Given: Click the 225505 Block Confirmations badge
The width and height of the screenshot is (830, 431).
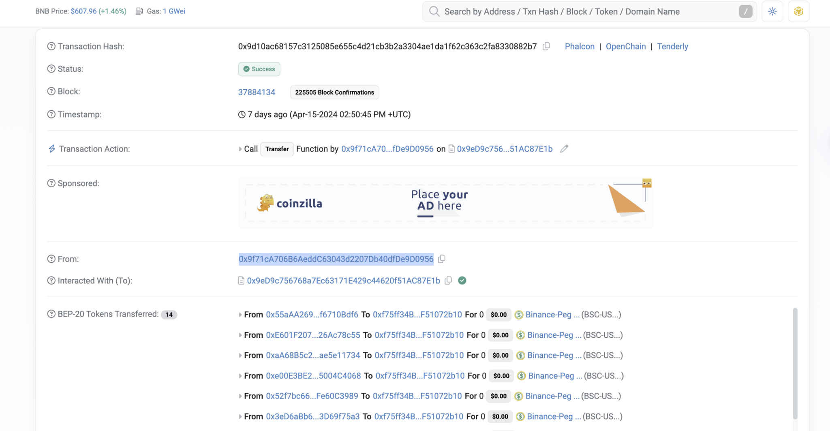Looking at the screenshot, I should tap(334, 92).
